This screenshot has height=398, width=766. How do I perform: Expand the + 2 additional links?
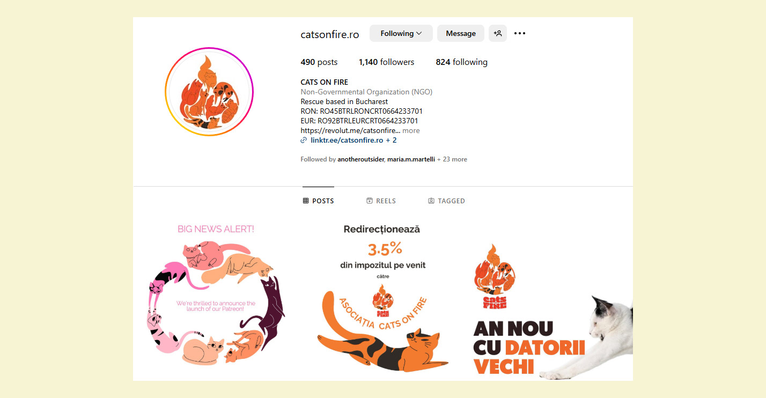pyautogui.click(x=391, y=140)
